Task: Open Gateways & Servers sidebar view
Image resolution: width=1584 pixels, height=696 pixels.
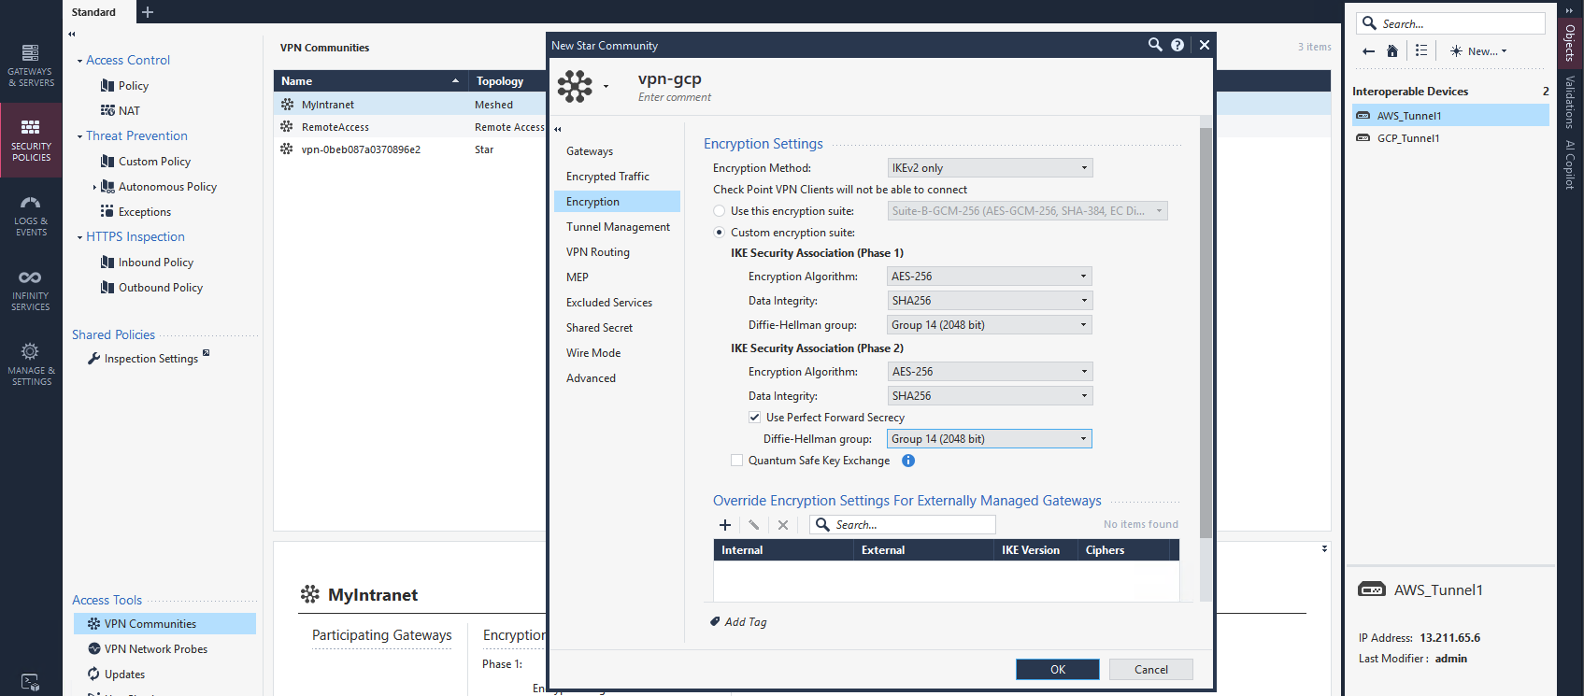Action: point(31,65)
